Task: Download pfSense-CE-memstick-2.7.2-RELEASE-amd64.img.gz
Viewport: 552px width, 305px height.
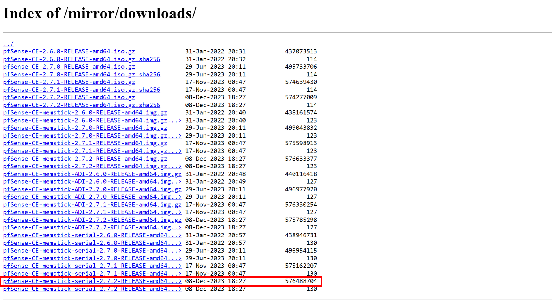Action: click(x=85, y=159)
